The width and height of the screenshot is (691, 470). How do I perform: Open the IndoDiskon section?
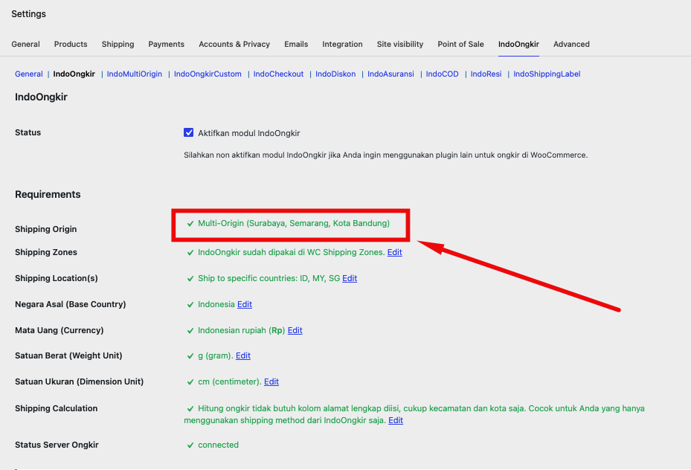[335, 74]
